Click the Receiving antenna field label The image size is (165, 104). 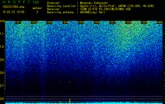click(60, 12)
